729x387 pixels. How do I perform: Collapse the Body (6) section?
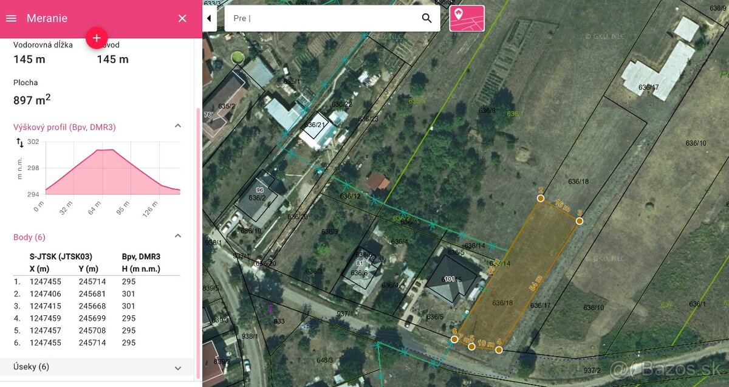(x=178, y=236)
